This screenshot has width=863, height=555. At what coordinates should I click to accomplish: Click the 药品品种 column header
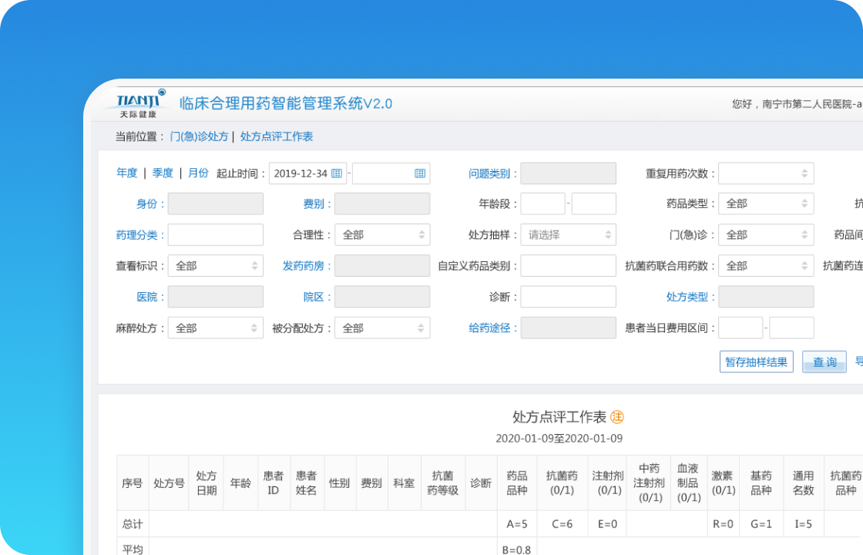tap(517, 483)
